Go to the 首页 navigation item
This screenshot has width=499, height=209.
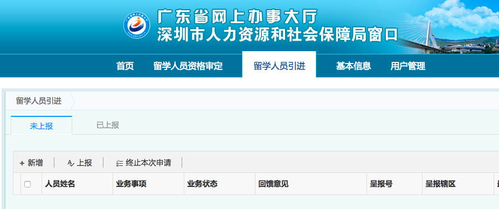125,66
